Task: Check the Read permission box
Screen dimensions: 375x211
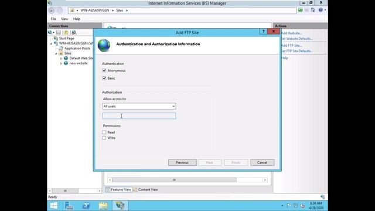Action: pos(104,132)
